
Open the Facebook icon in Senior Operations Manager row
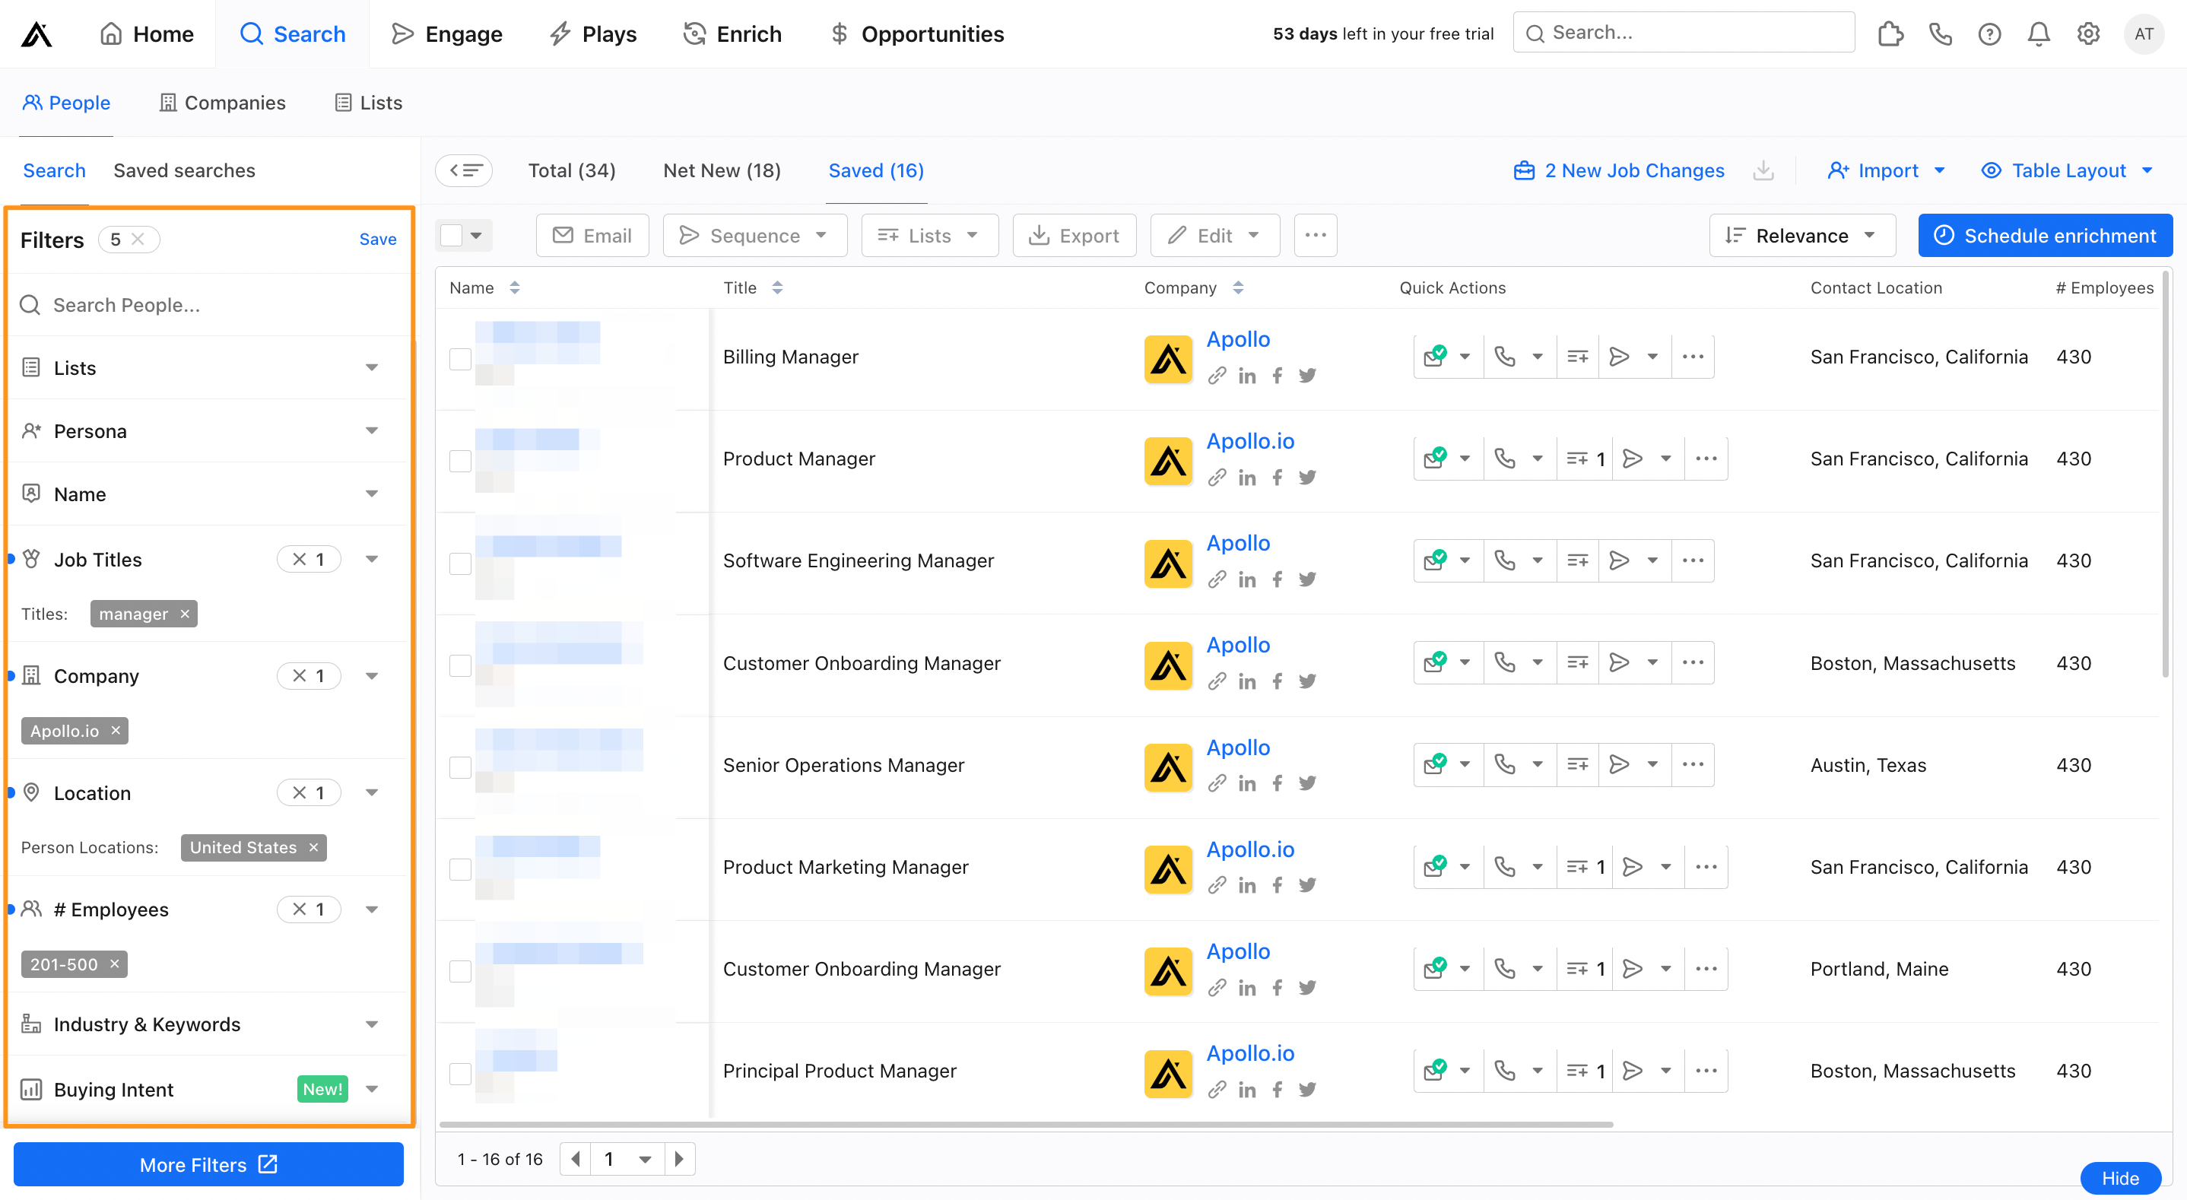click(x=1277, y=784)
